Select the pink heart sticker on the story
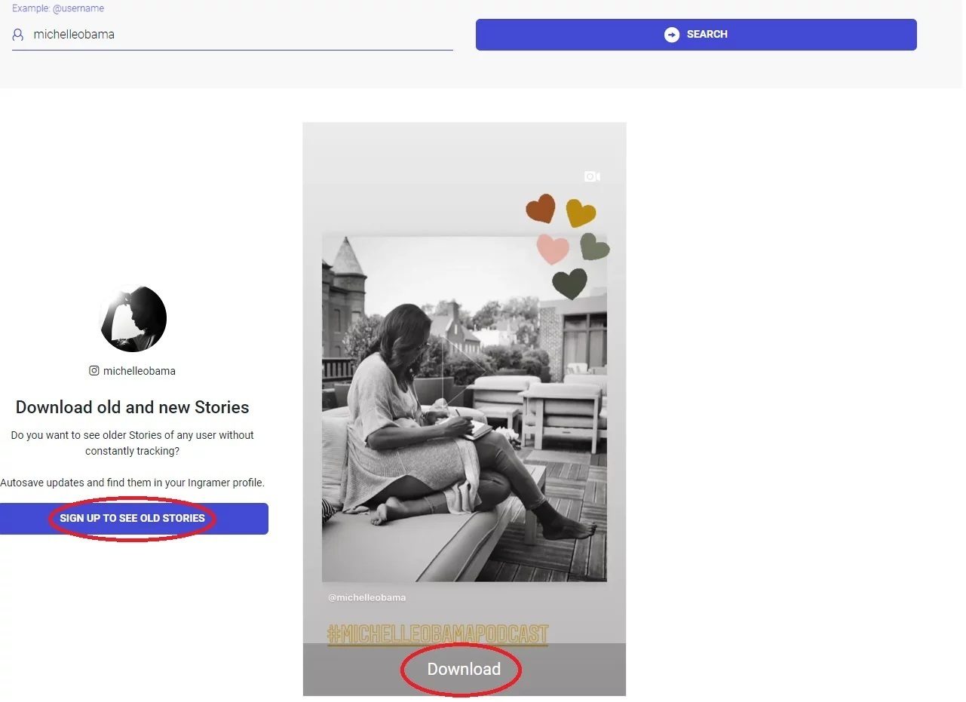Viewport: 966px width, 702px height. pos(552,249)
